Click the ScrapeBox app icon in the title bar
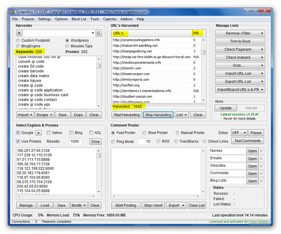 pyautogui.click(x=12, y=12)
